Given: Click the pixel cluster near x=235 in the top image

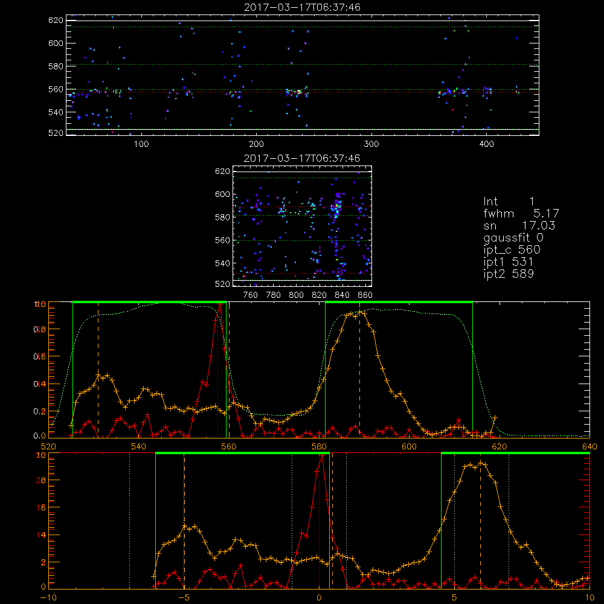Looking at the screenshot, I should 295,92.
